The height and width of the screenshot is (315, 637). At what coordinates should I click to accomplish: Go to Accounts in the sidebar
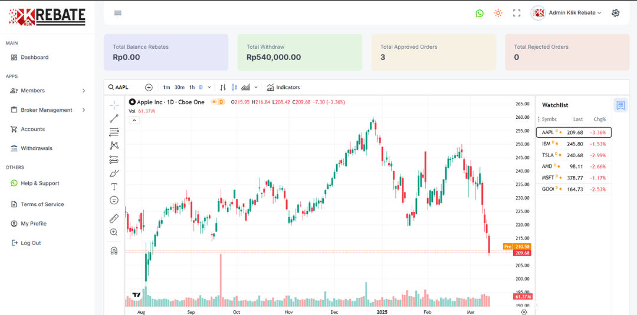click(x=33, y=129)
